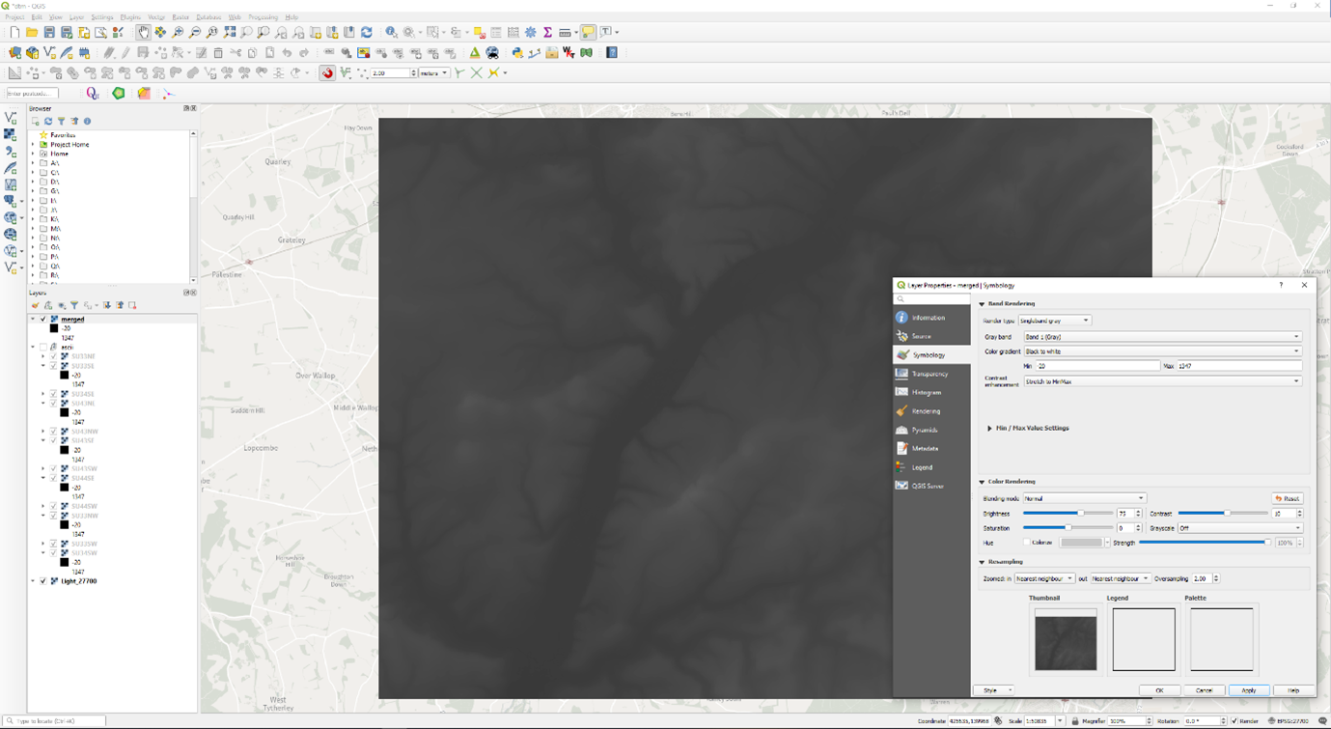
Task: Click the Brightness slider handle
Action: point(1080,514)
